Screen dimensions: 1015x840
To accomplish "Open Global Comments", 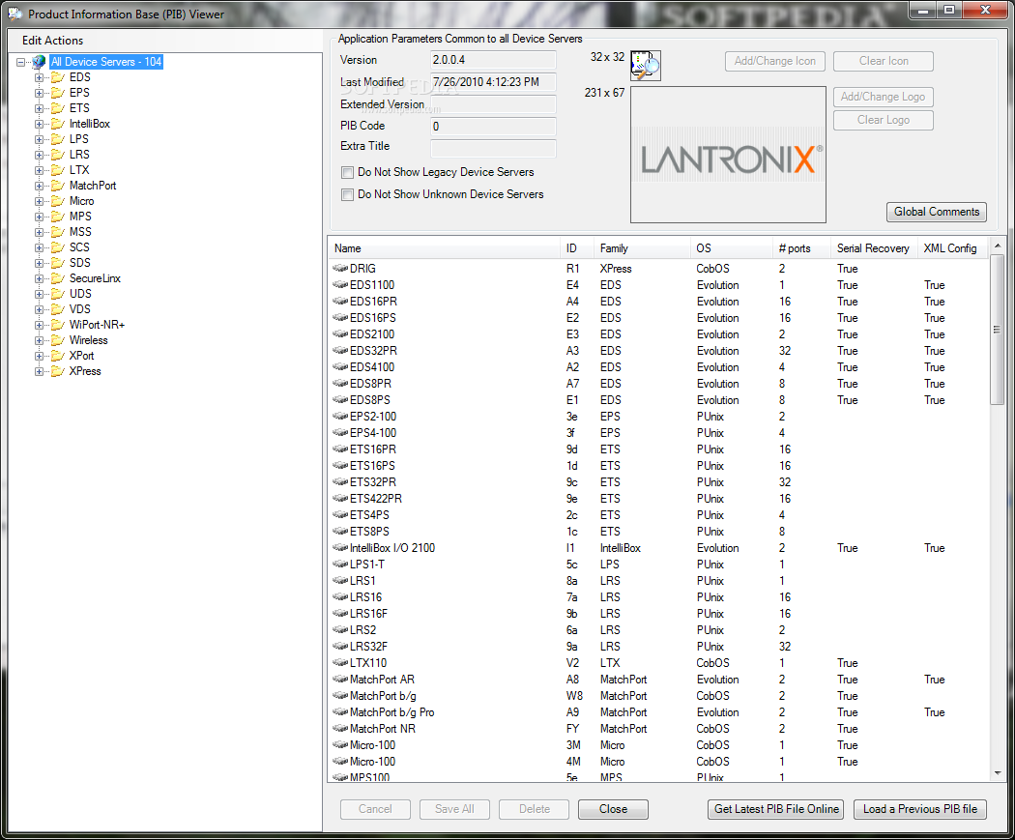I will [936, 212].
